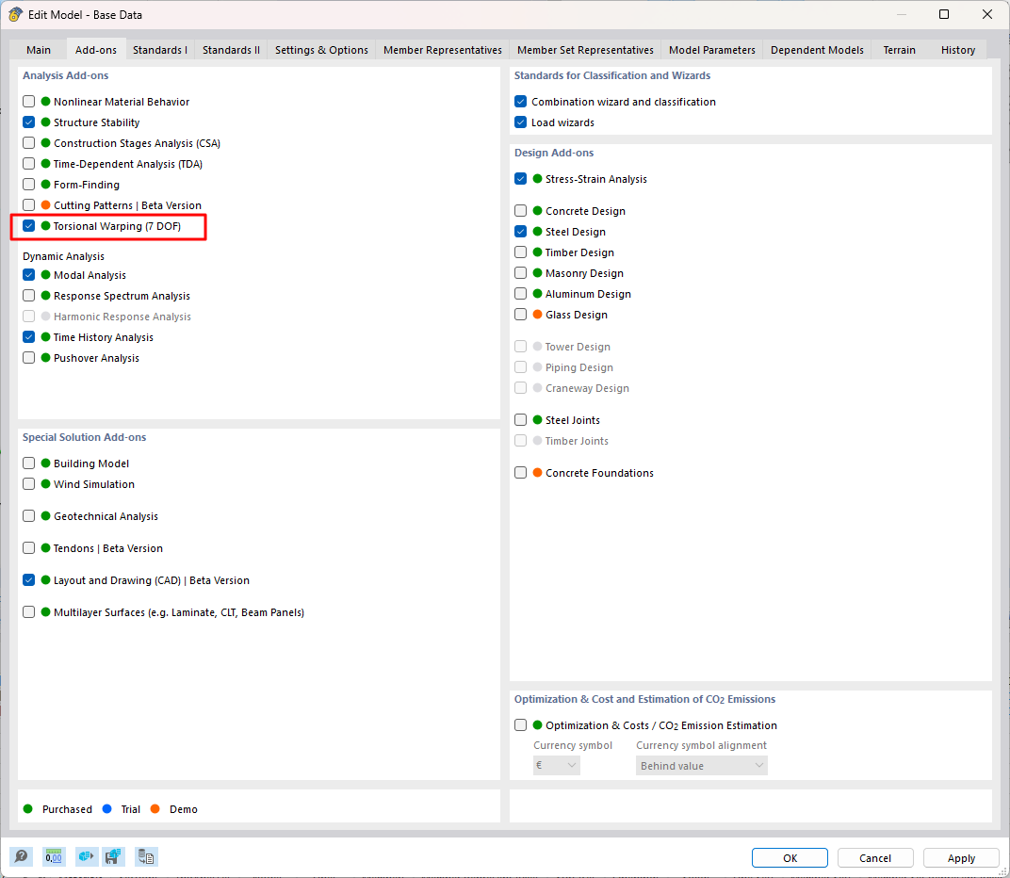Screen dimensions: 1010x878
Task: Click the save model as template icon
Action: 113,856
